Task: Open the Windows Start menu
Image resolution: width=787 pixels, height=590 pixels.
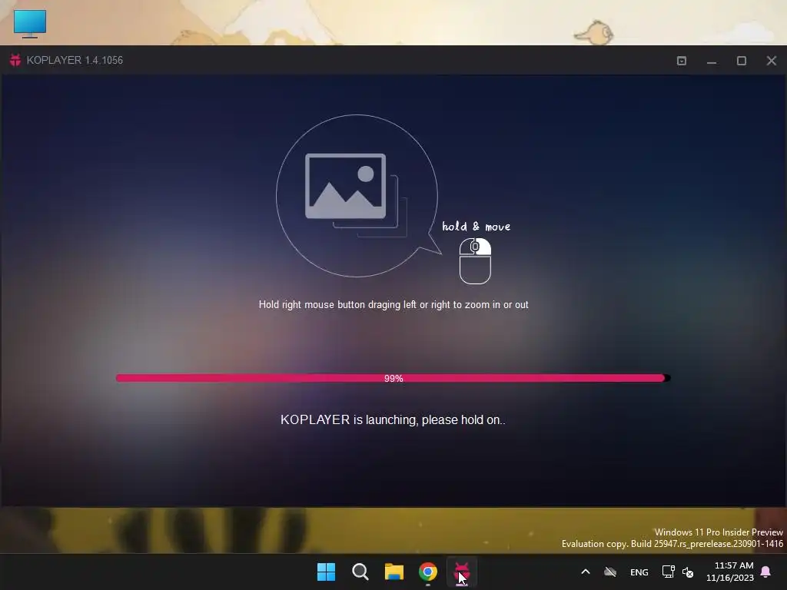Action: (326, 572)
